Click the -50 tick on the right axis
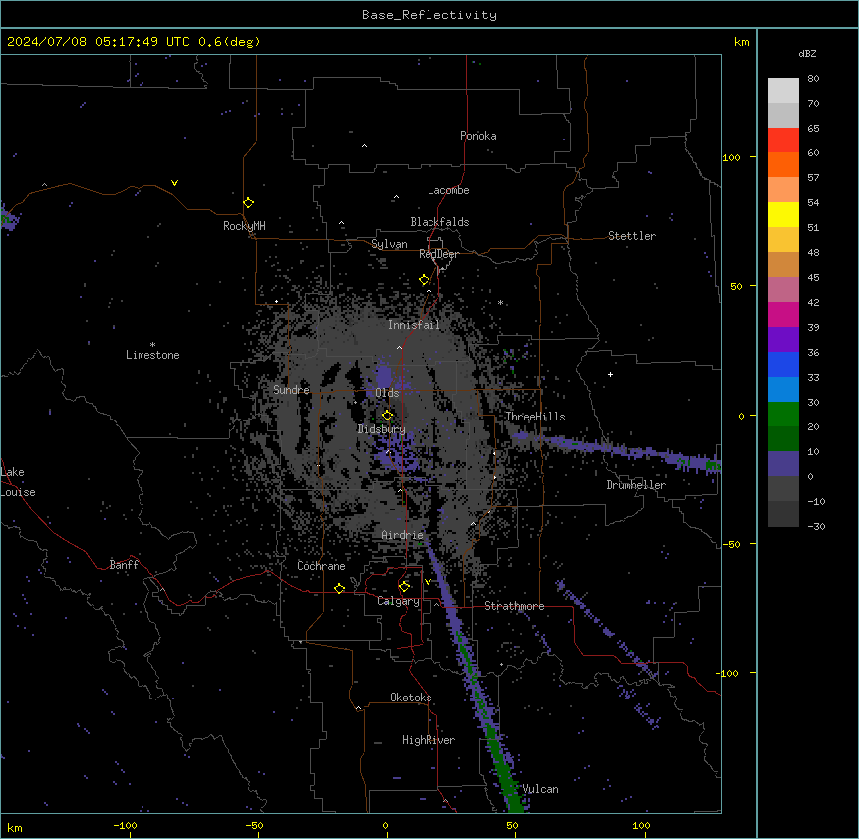This screenshot has width=859, height=839. coord(731,544)
